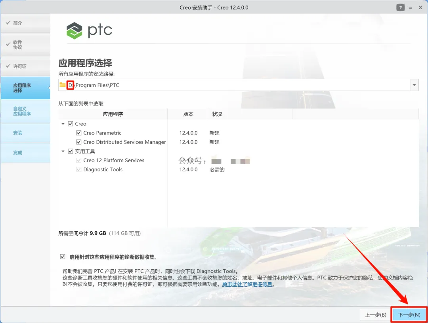Viewport: 428px width, 323px height.
Task: Select the 应用程序选择 step
Action: click(25, 88)
